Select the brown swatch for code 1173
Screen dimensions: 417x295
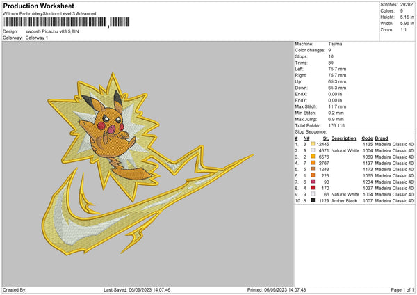coord(313,169)
